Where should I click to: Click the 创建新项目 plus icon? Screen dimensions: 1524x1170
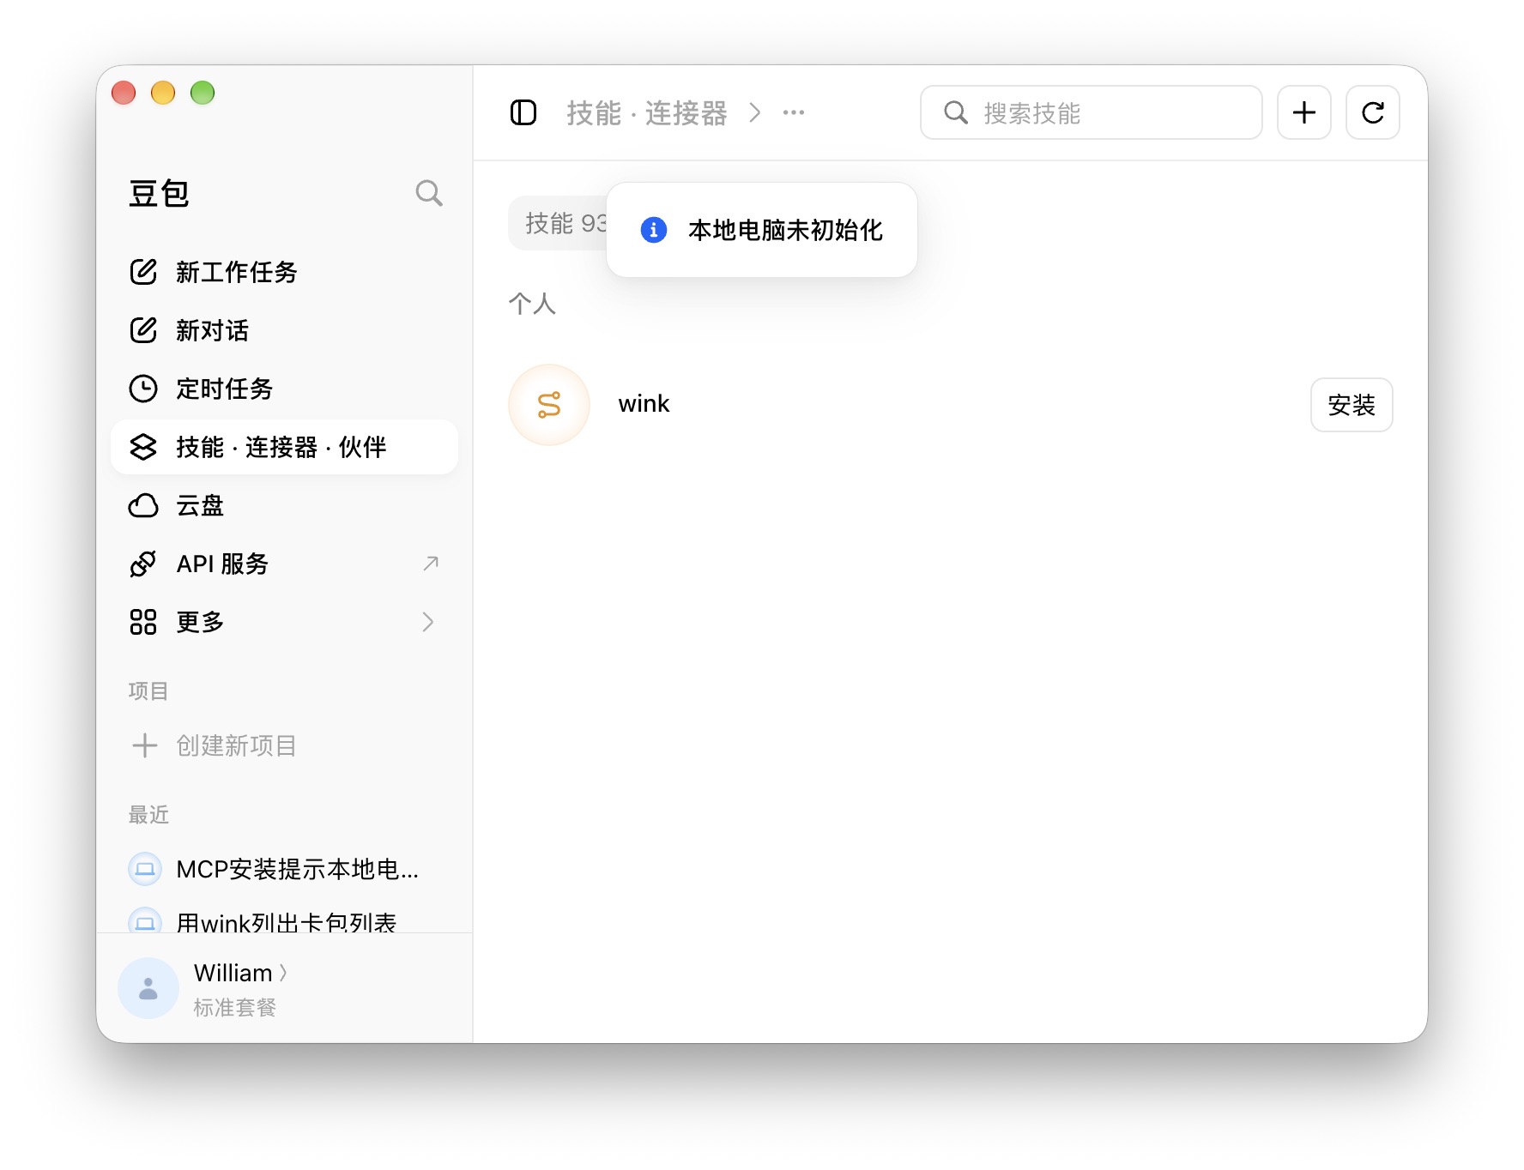point(144,745)
